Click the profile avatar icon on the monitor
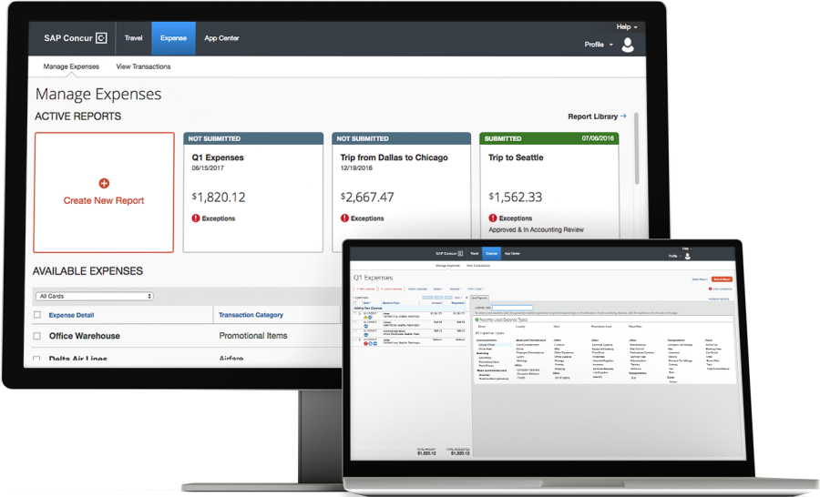Image resolution: width=820 pixels, height=497 pixels. click(x=628, y=45)
